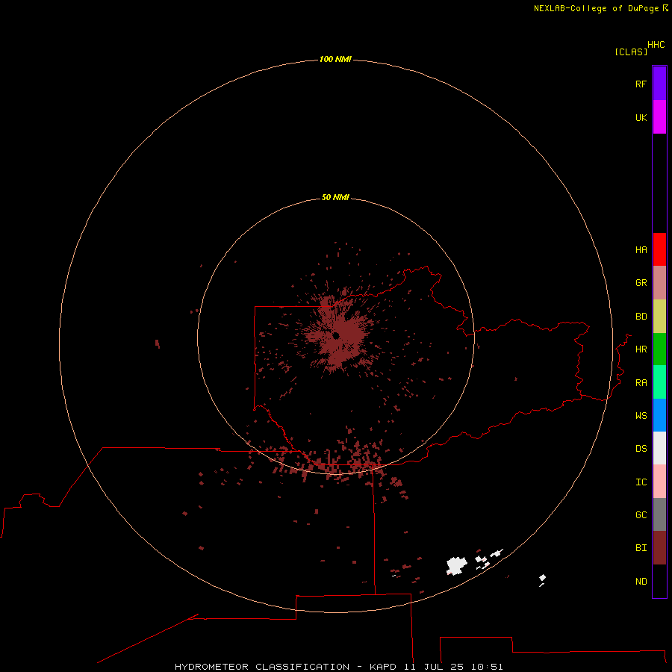The image size is (672, 672).
Task: Click the RA light green swatch
Action: pos(659,382)
